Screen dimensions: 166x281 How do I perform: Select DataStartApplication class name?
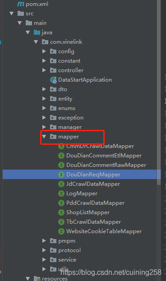coord(85,80)
